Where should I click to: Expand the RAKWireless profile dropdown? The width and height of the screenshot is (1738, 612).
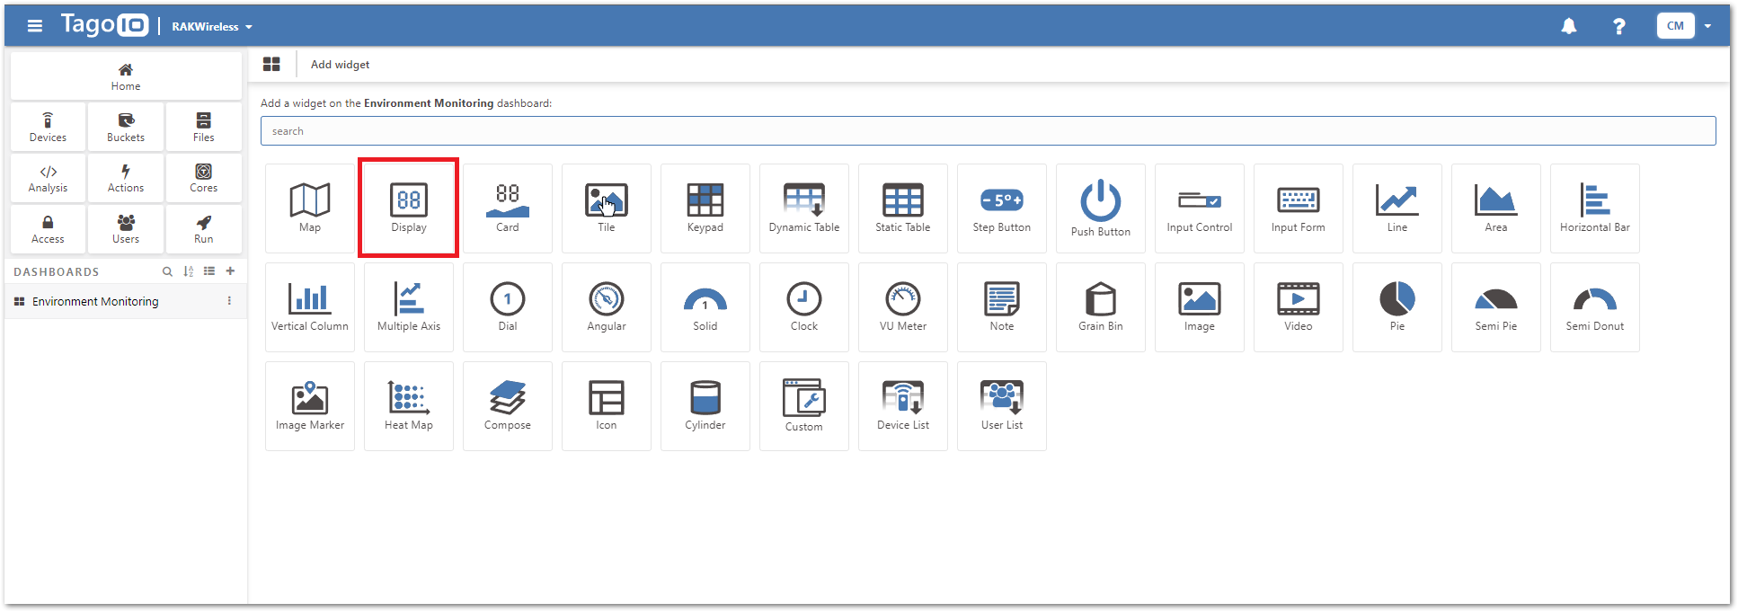click(212, 27)
